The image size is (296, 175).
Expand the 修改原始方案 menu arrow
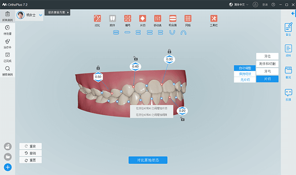(x=68, y=12)
